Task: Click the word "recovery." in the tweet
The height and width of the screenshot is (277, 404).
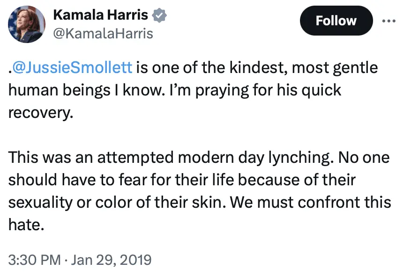Action: click(41, 113)
